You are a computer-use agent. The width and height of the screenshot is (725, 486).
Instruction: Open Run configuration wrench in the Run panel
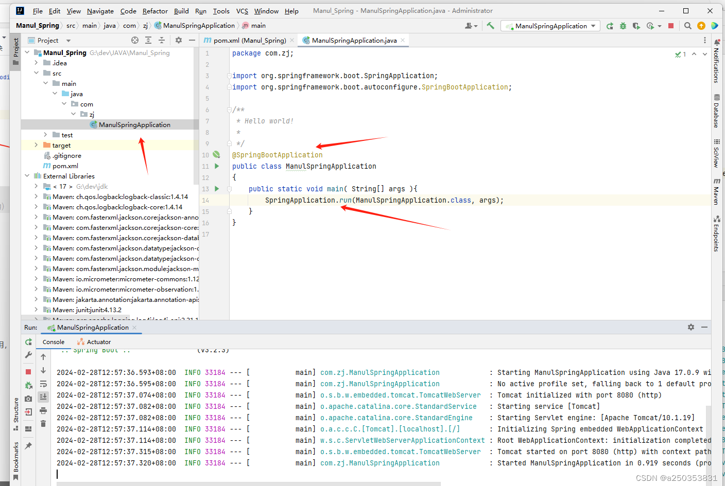[28, 355]
